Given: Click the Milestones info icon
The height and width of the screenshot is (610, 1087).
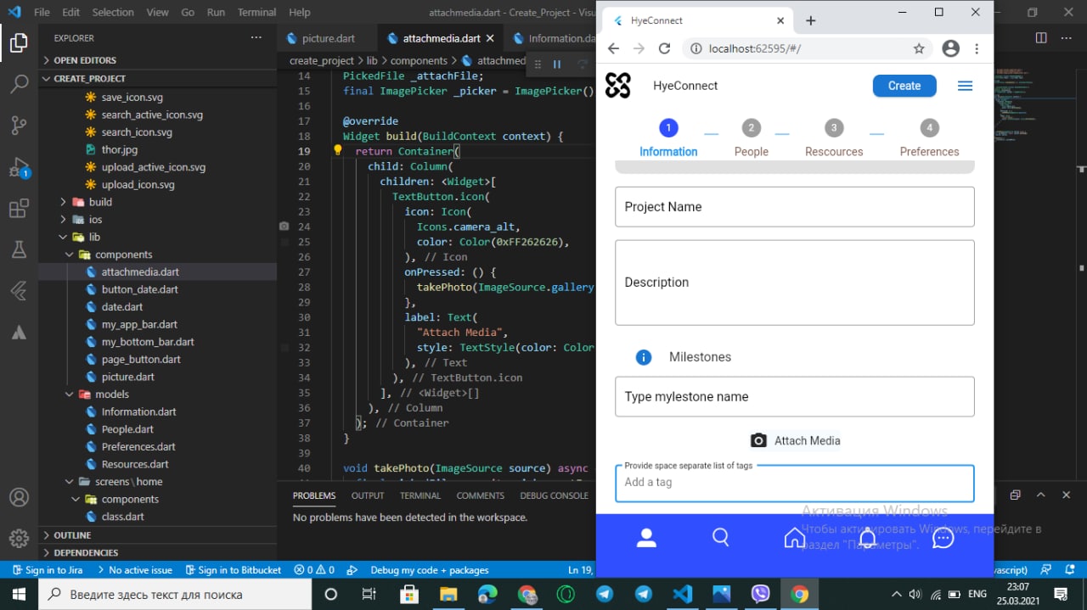Looking at the screenshot, I should point(644,357).
